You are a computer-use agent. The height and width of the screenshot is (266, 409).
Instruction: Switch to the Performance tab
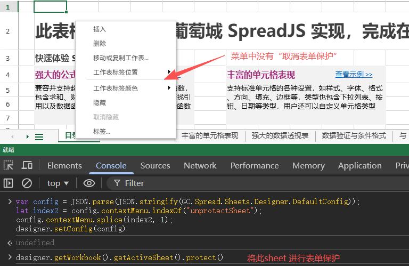point(255,165)
